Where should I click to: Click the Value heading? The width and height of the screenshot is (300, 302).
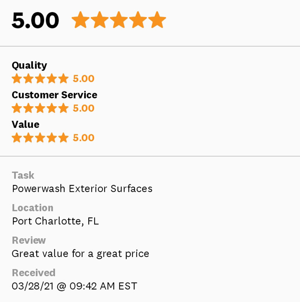click(25, 125)
